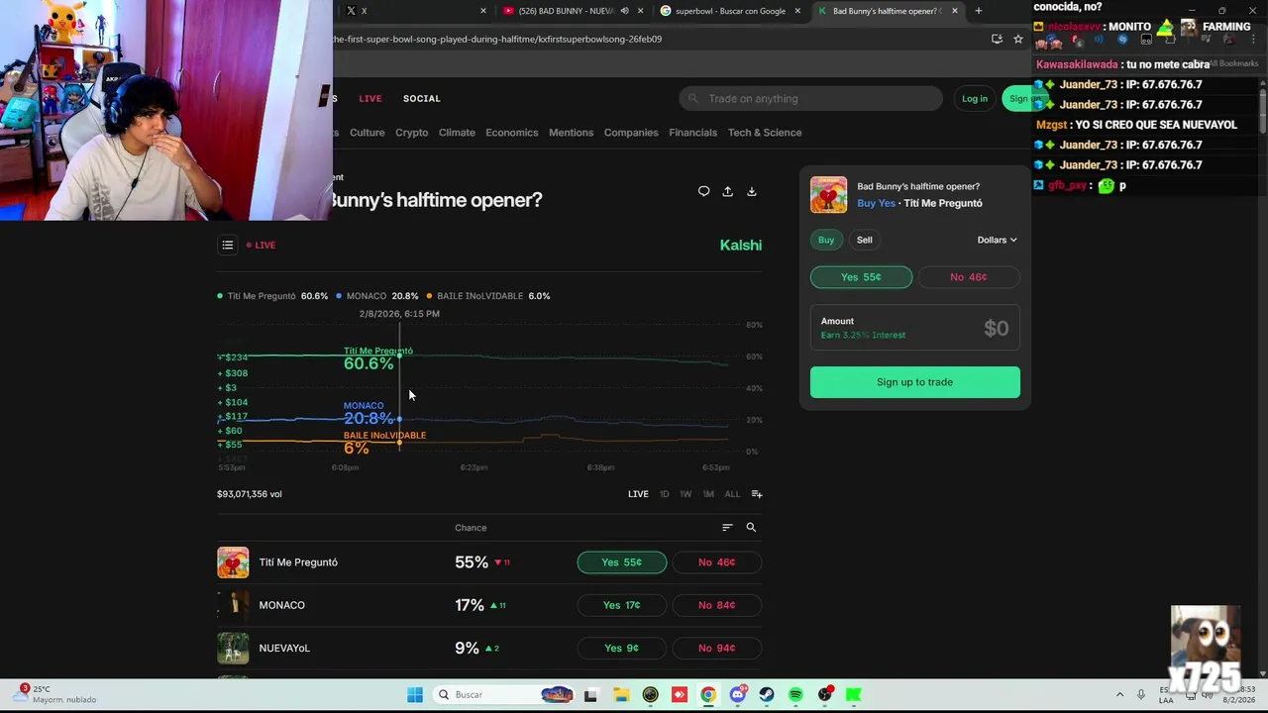Click the search markets magnifier icon
Screen dimensions: 1268x713
pyautogui.click(x=751, y=528)
